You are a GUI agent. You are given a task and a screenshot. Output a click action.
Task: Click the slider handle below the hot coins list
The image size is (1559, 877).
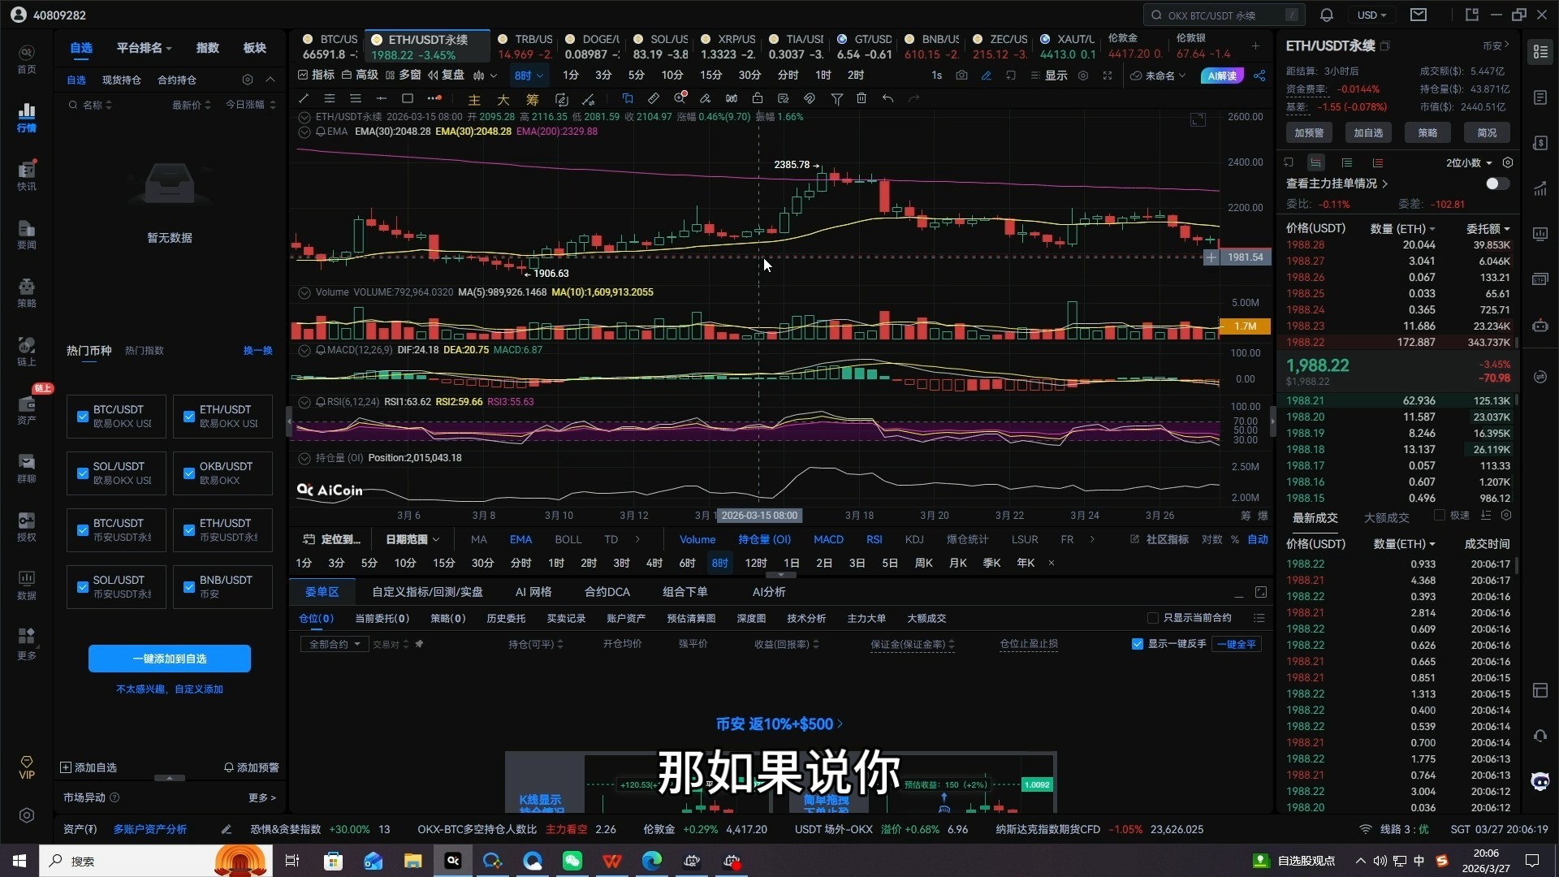pyautogui.click(x=169, y=777)
